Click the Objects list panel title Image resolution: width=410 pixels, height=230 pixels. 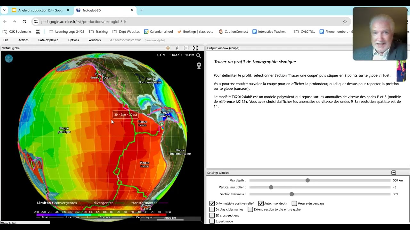[x=9, y=223]
